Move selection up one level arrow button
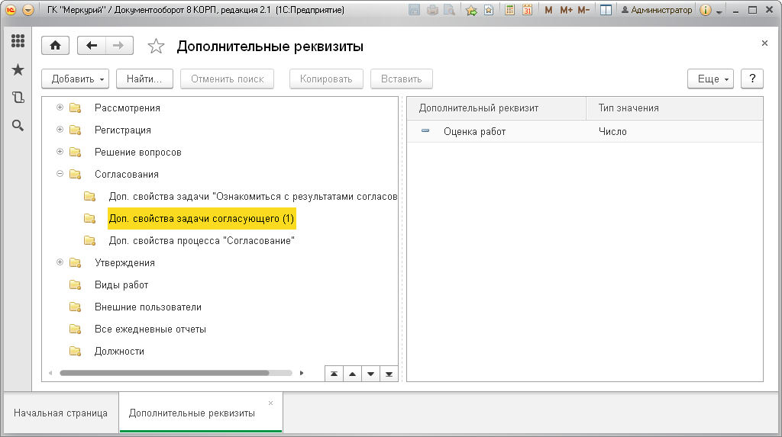Viewport: 782px width, 437px height. [x=352, y=374]
